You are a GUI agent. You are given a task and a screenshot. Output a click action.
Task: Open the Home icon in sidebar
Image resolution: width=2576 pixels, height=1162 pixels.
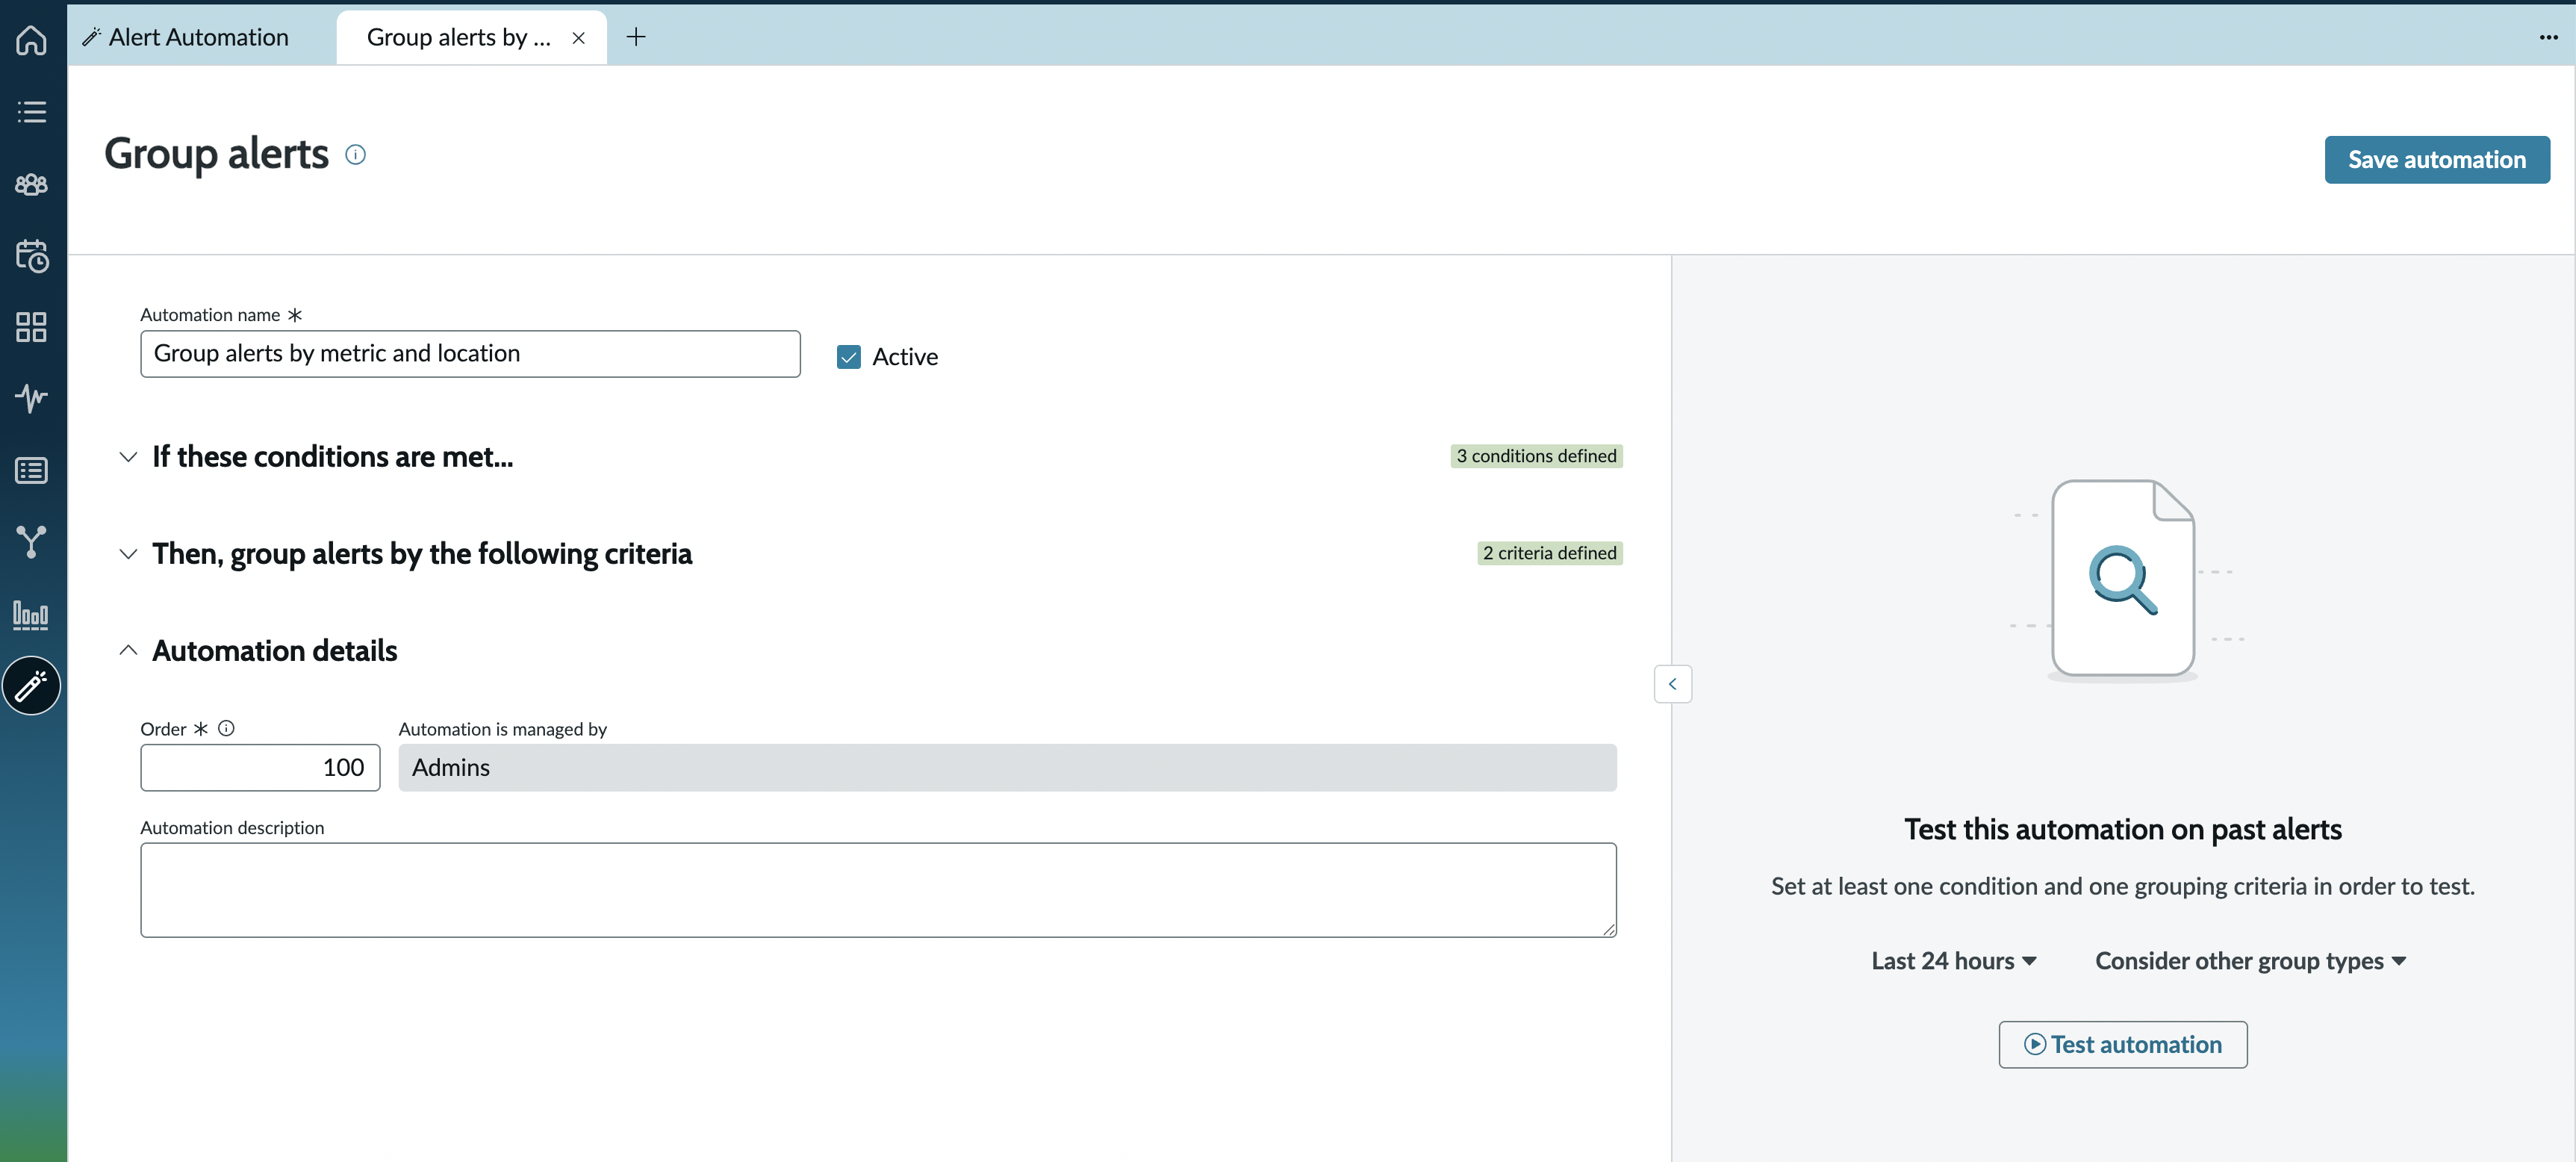[32, 40]
